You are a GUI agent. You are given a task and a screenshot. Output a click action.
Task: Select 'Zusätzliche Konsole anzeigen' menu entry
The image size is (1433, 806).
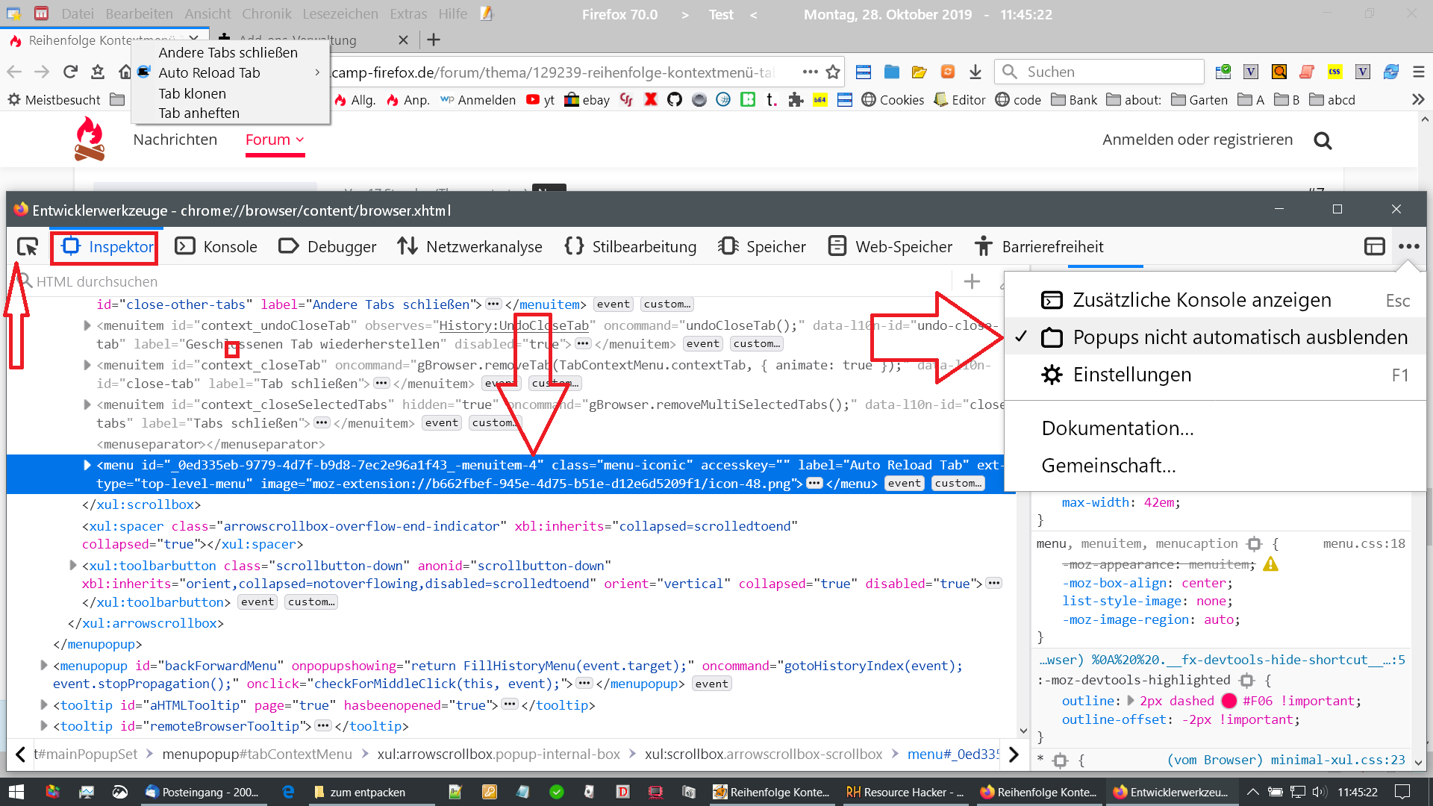[x=1202, y=300]
